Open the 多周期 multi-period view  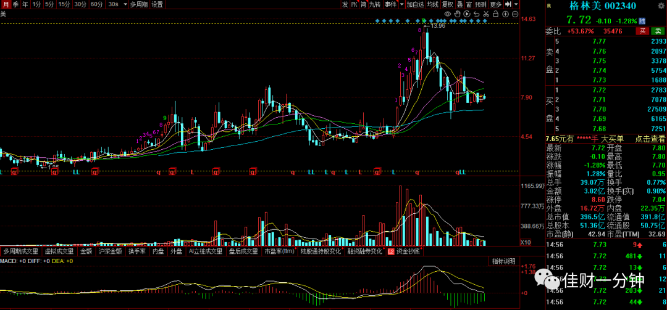[x=139, y=4]
